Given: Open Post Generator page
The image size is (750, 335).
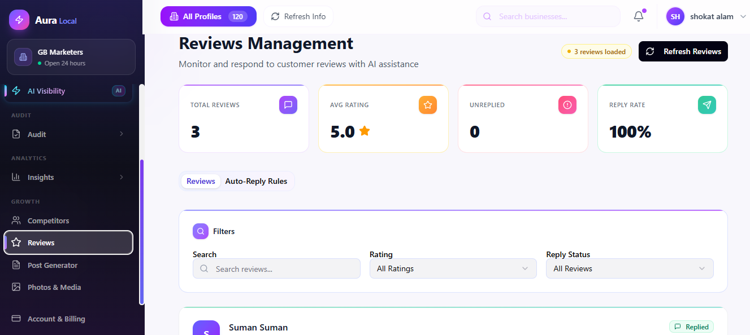Looking at the screenshot, I should point(68,265).
